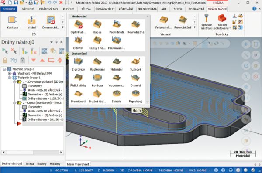Click the popup gallery scroll down arrow

point(148,102)
